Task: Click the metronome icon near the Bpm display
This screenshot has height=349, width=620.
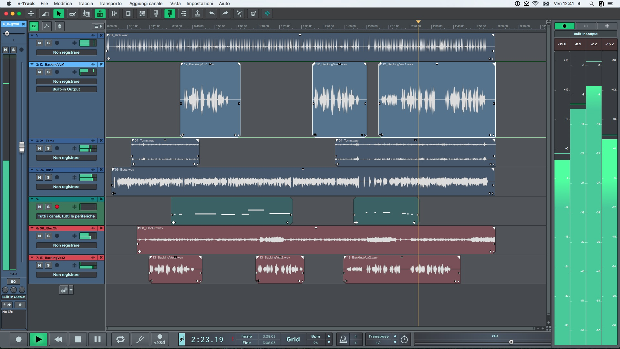Action: (x=343, y=339)
